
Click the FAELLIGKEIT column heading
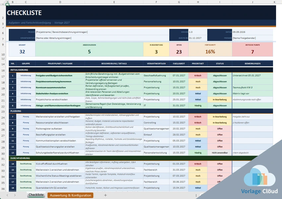coord(179,64)
